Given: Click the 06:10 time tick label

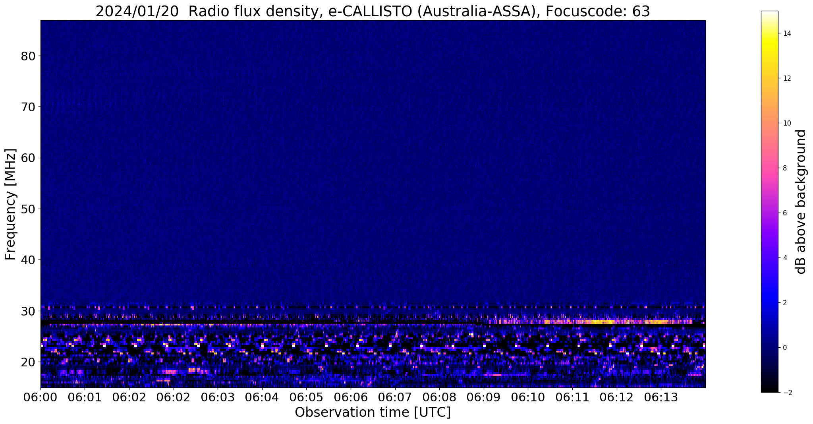Looking at the screenshot, I should pos(527,397).
